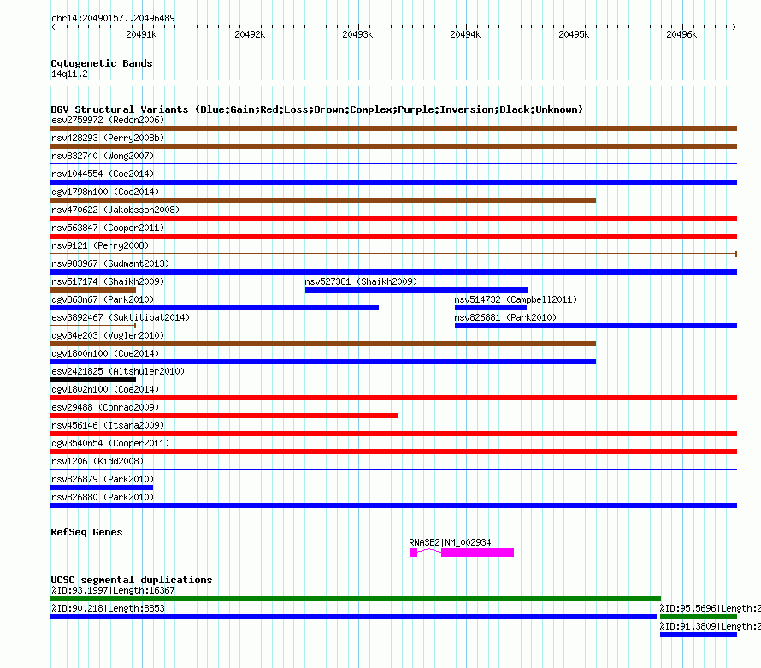Select dgv1800n100 (Coe2014) label
Screen dimensions: 761x668
105,353
